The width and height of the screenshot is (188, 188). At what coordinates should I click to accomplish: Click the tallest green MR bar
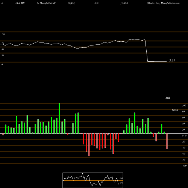coord(59,118)
